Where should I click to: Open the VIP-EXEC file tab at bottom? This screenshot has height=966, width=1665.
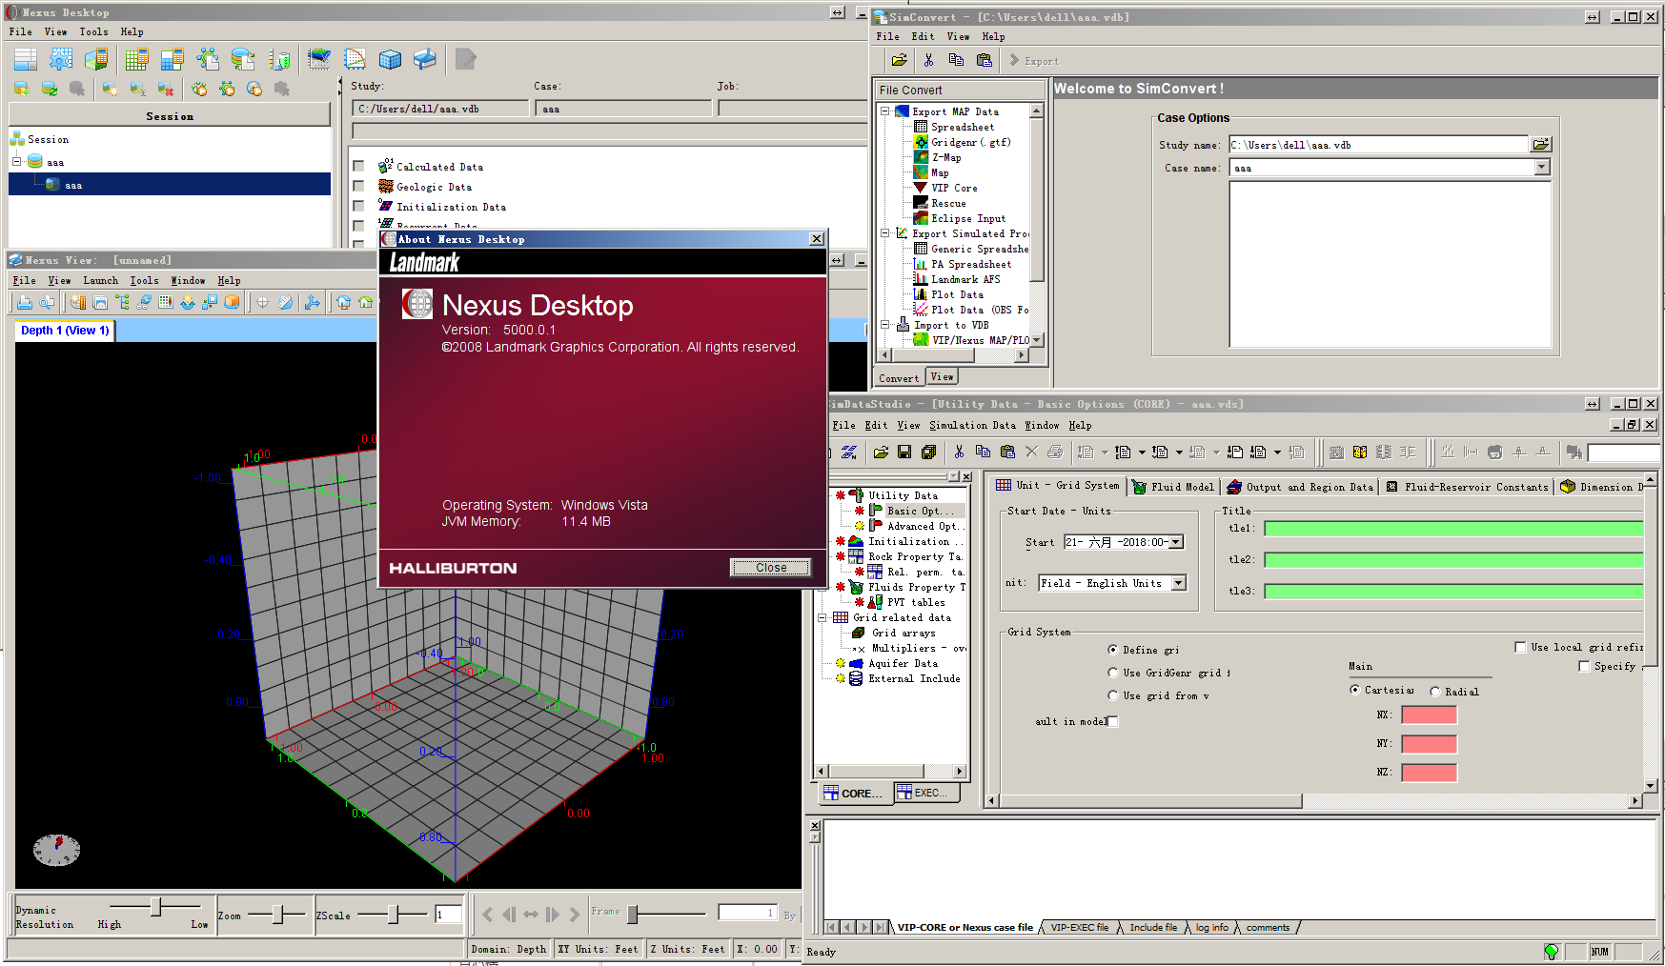(1079, 927)
